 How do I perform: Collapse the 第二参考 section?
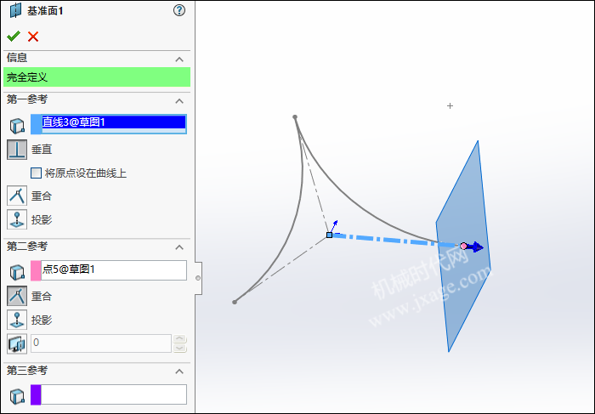tap(179, 247)
